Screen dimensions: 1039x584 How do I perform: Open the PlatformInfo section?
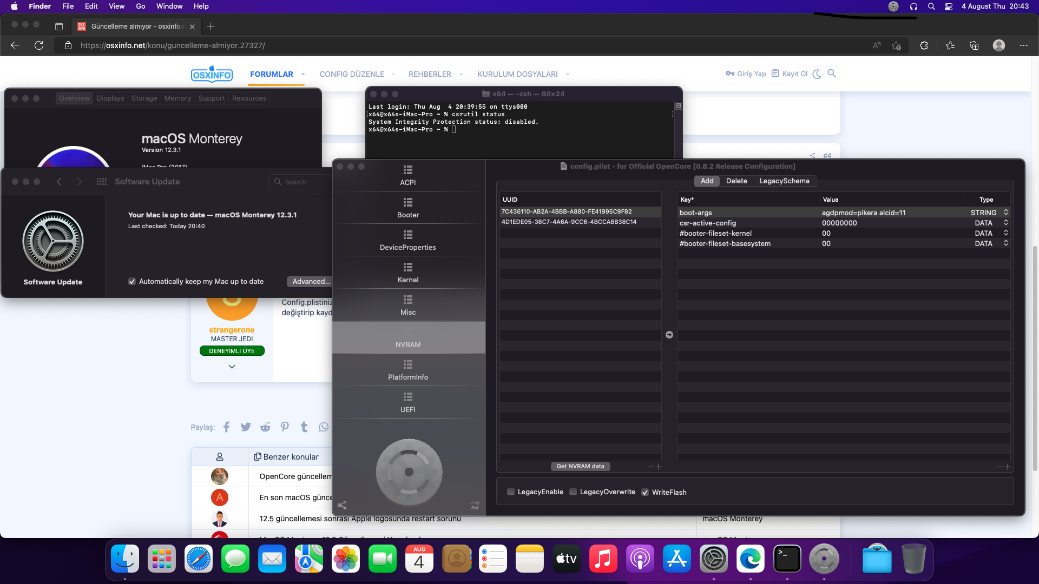tap(408, 370)
